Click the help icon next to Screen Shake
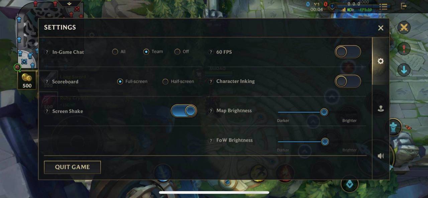The height and width of the screenshot is (198, 428). click(47, 111)
